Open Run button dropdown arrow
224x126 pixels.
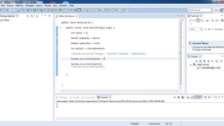38,10
